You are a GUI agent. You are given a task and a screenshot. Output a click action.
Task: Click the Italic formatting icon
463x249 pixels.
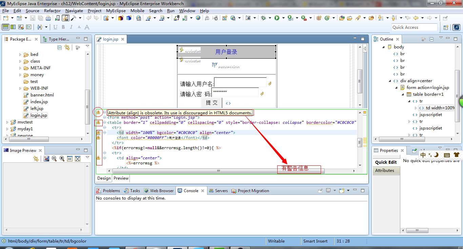(x=71, y=27)
